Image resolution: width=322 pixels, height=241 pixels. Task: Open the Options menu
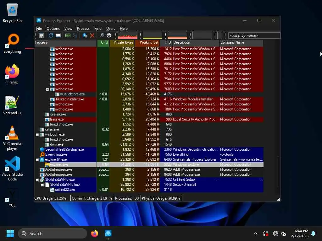53,29
